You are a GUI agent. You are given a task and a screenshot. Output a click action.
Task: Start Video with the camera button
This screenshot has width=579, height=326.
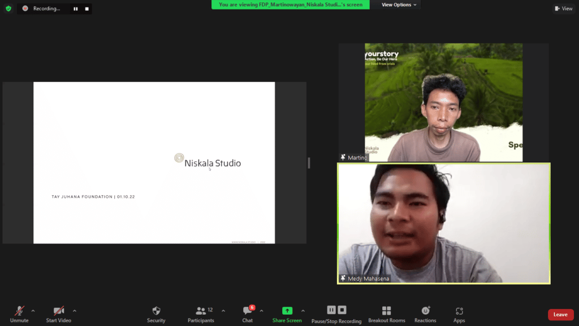[x=59, y=314]
